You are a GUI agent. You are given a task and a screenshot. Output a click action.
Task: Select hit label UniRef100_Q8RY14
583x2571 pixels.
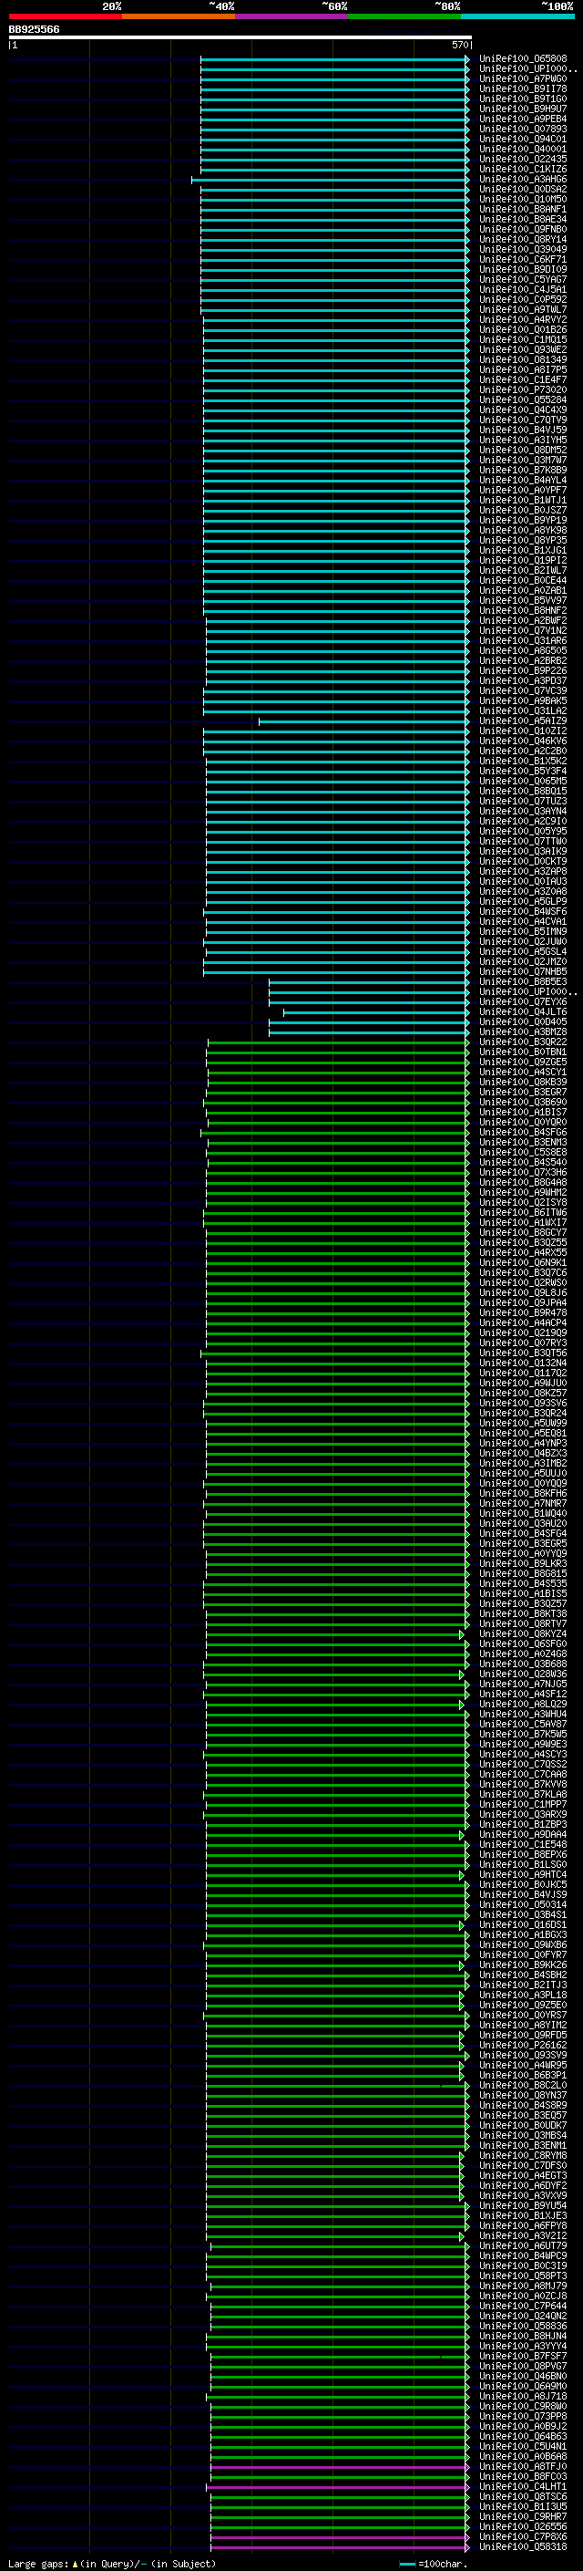(523, 240)
